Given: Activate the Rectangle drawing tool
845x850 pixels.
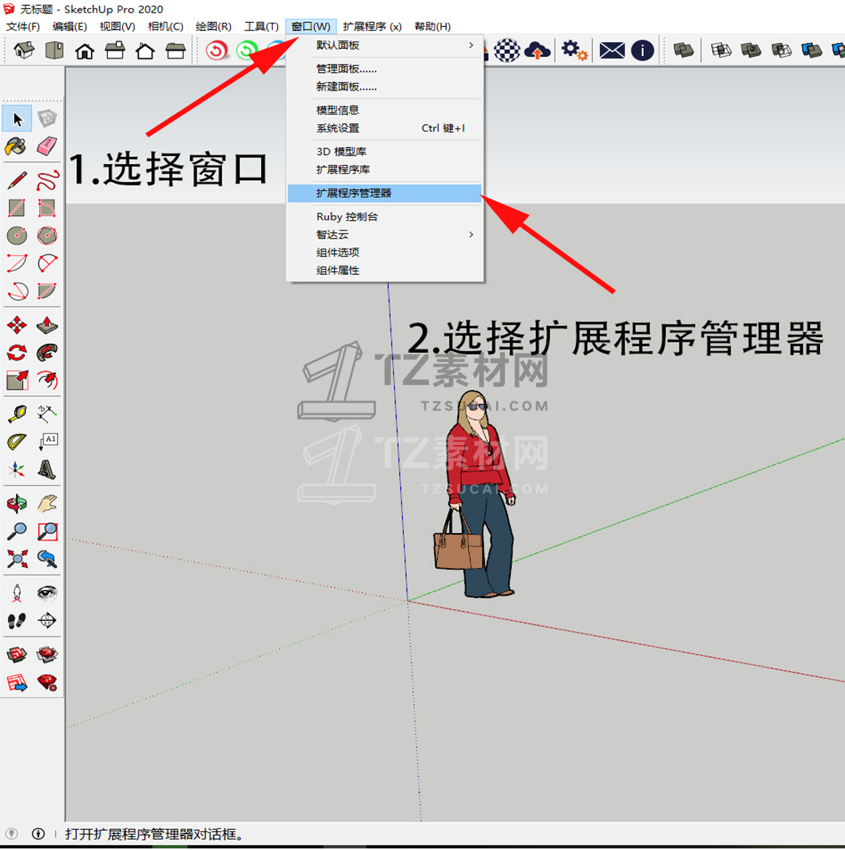Looking at the screenshot, I should pyautogui.click(x=17, y=208).
